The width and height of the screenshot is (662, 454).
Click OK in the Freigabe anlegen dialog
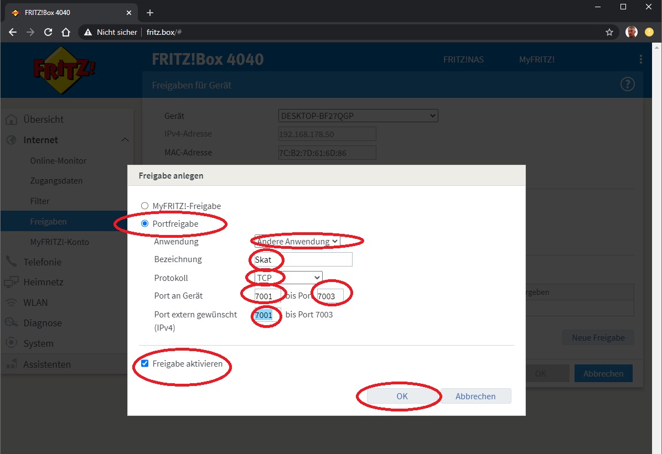tap(402, 396)
